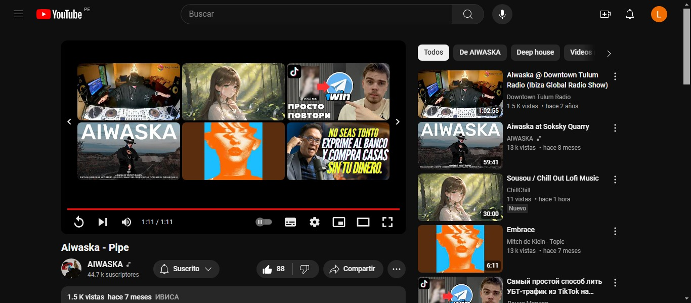Image resolution: width=691 pixels, height=303 pixels.
Task: Open Sousou Chill Out Lofi sidebar thumbnail
Action: pos(460,197)
